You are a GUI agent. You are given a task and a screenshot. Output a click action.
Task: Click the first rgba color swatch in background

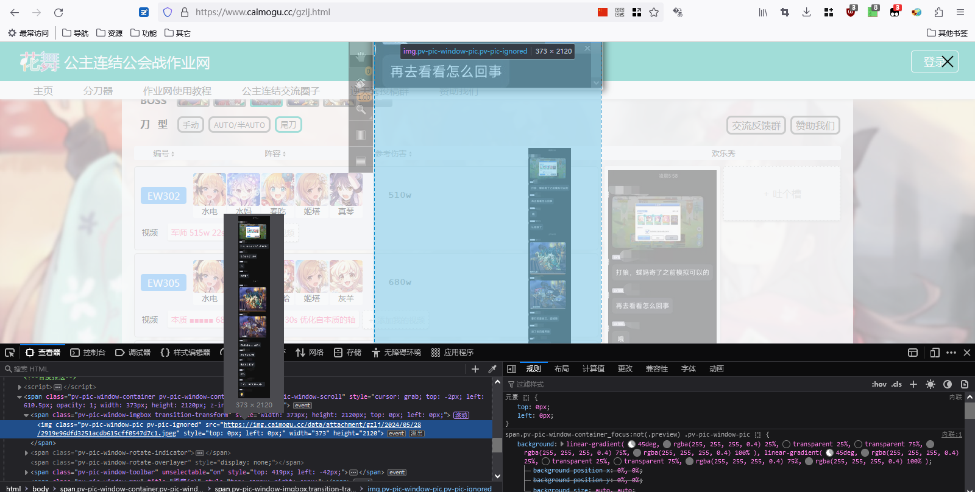tap(667, 445)
